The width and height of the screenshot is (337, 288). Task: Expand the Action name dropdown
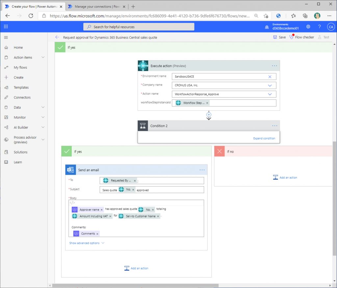pyautogui.click(x=270, y=94)
